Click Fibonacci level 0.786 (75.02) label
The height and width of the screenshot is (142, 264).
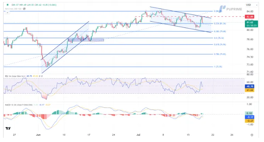pyautogui.click(x=220, y=54)
